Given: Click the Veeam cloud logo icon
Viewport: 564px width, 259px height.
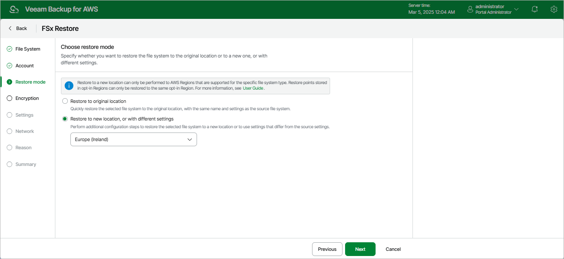Looking at the screenshot, I should click(x=14, y=9).
